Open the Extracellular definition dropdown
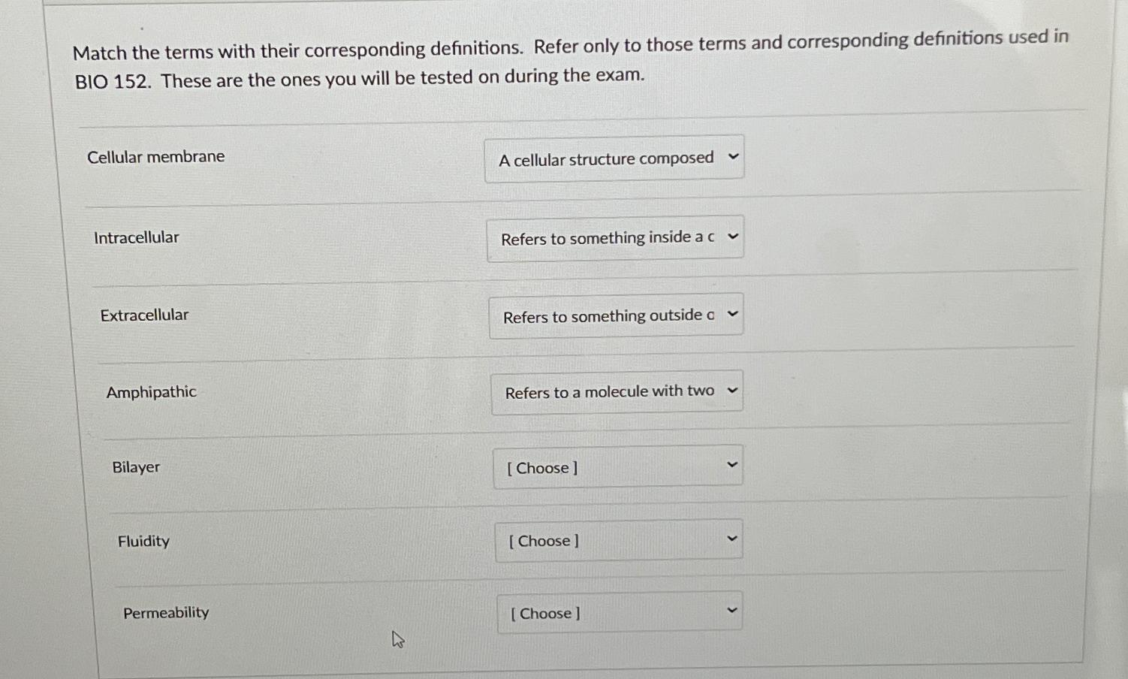 pyautogui.click(x=616, y=315)
